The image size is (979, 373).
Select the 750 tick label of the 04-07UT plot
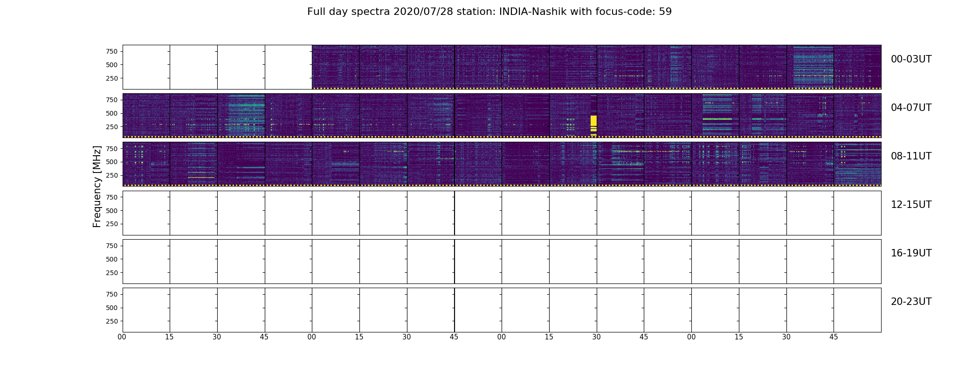click(112, 100)
